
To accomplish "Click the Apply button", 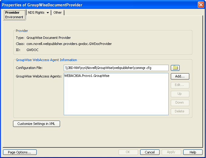I will click(x=171, y=152).
